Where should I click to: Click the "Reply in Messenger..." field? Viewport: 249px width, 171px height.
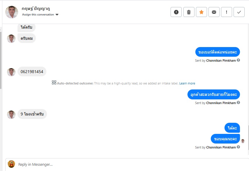coord(128,164)
